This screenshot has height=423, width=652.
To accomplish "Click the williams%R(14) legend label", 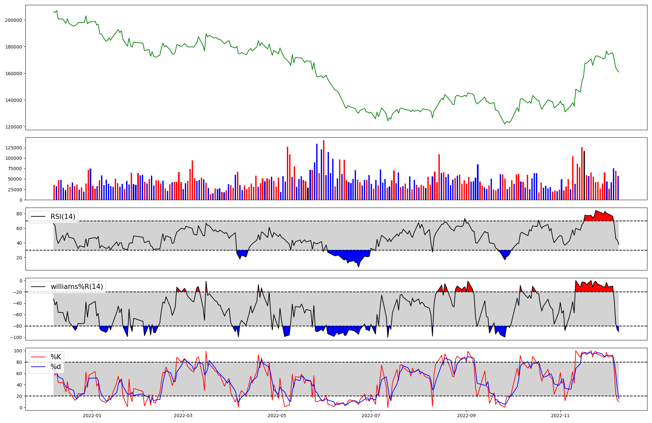I will tap(77, 287).
